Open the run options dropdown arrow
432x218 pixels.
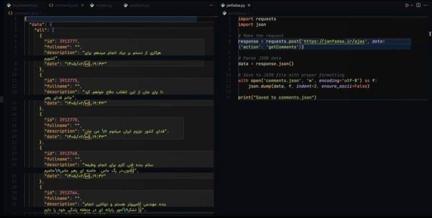point(412,5)
